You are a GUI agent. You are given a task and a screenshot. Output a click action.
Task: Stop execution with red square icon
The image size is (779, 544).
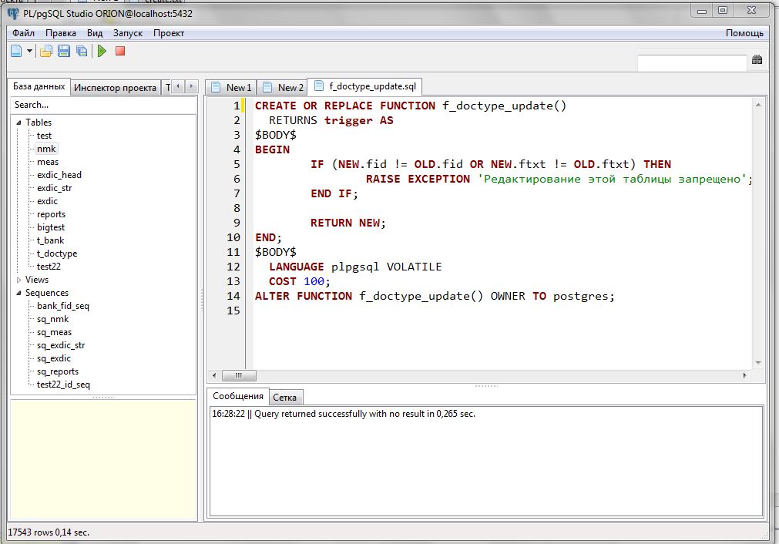(120, 51)
